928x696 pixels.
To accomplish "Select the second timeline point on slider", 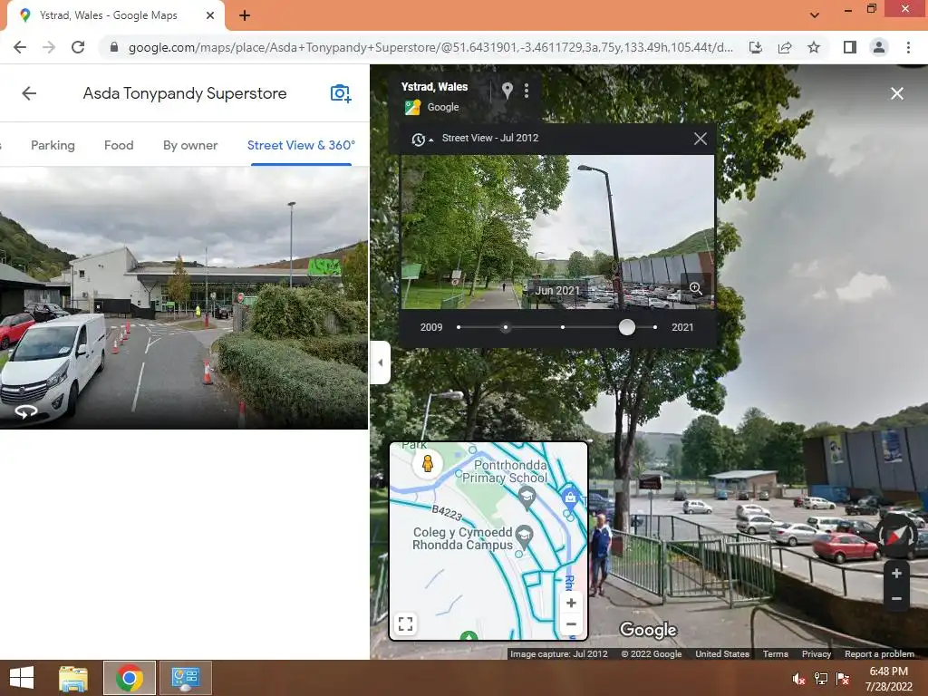I will (x=505, y=327).
